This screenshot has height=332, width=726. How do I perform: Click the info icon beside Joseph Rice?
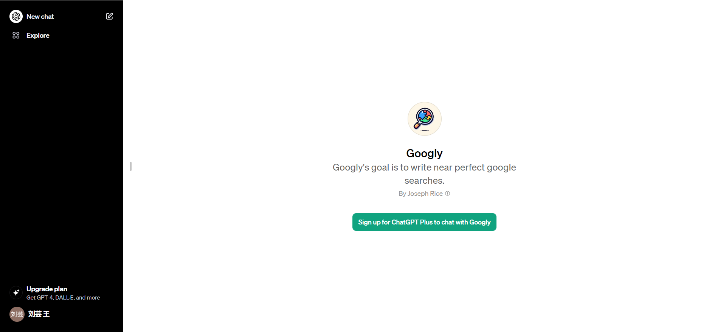tap(448, 194)
